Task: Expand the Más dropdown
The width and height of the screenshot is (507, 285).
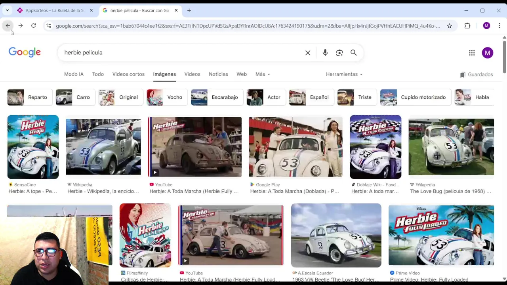Action: point(263,74)
